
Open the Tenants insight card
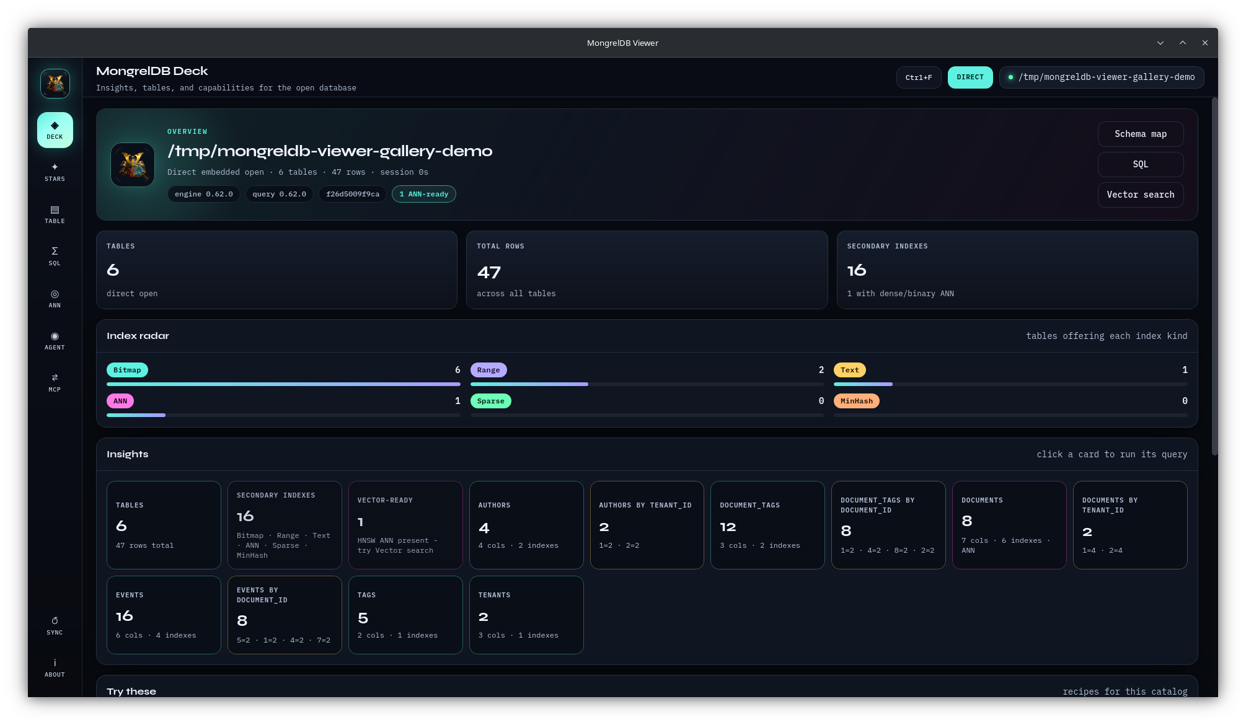[x=526, y=615]
